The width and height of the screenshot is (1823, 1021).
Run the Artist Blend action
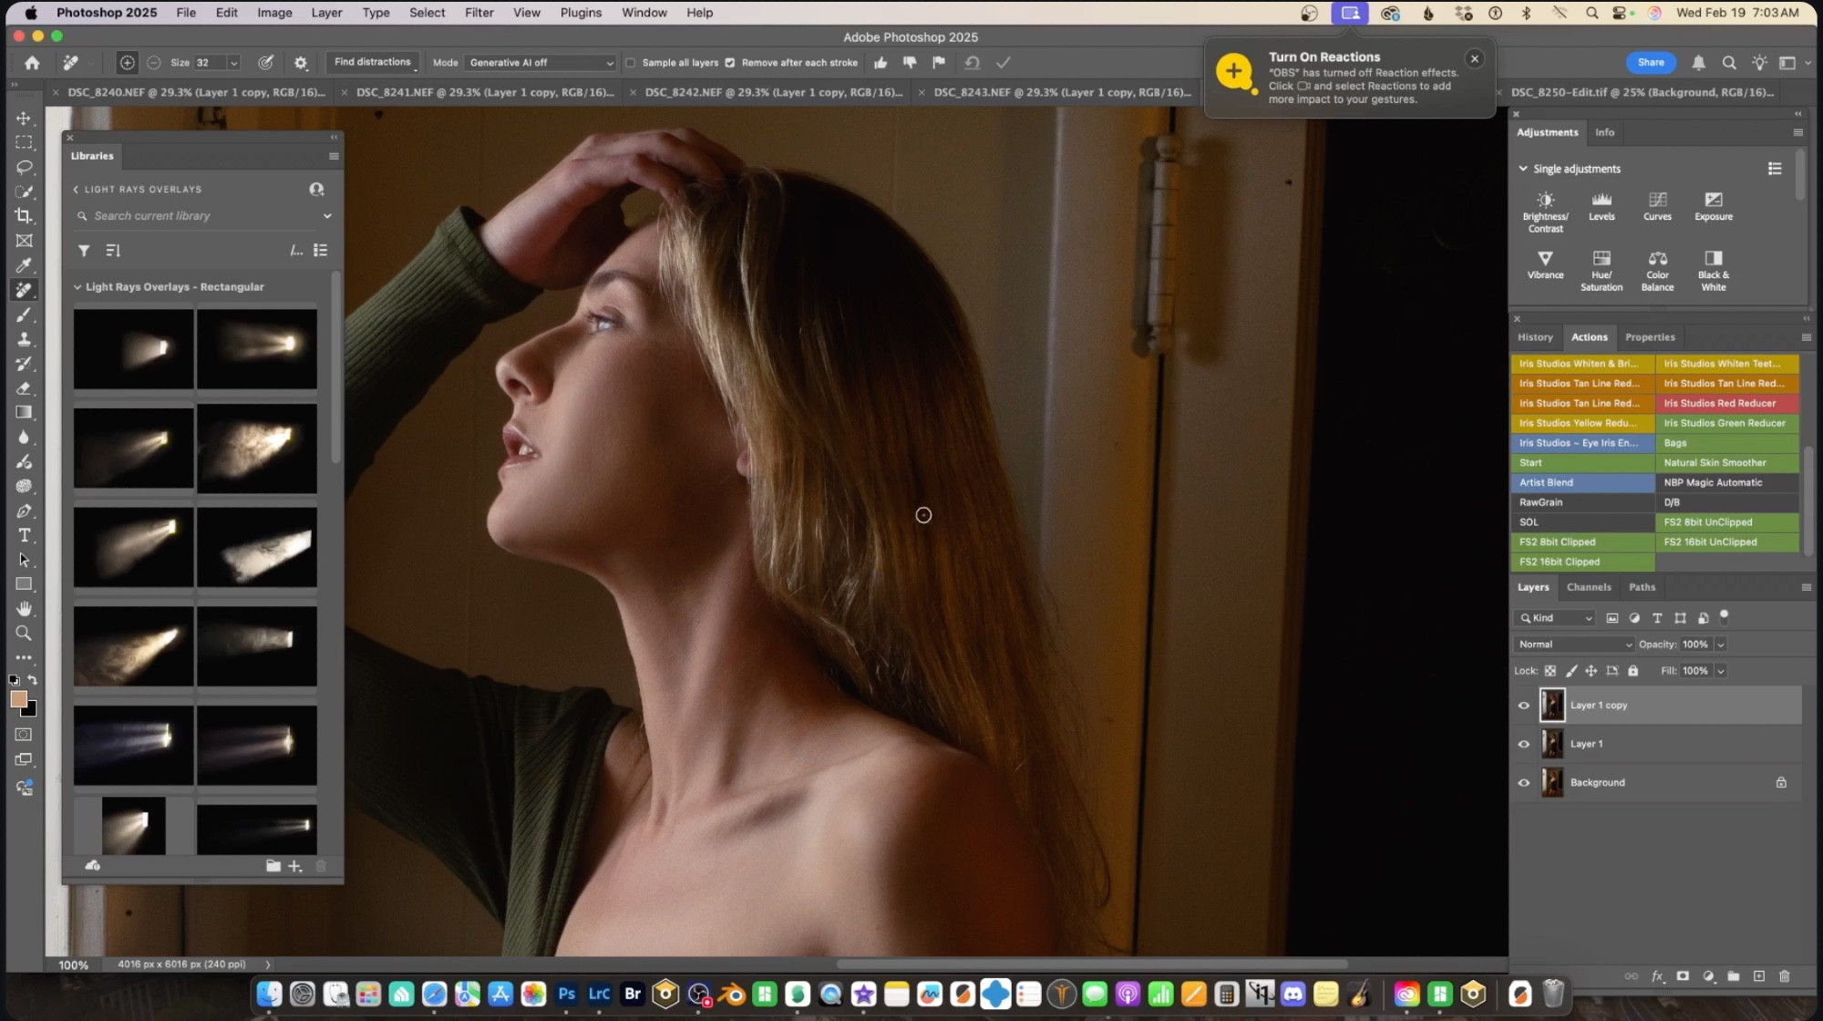pyautogui.click(x=1582, y=482)
